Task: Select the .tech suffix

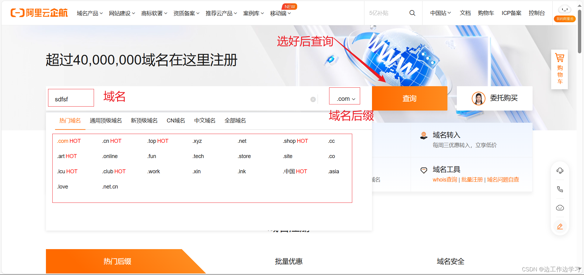Action: pyautogui.click(x=198, y=156)
